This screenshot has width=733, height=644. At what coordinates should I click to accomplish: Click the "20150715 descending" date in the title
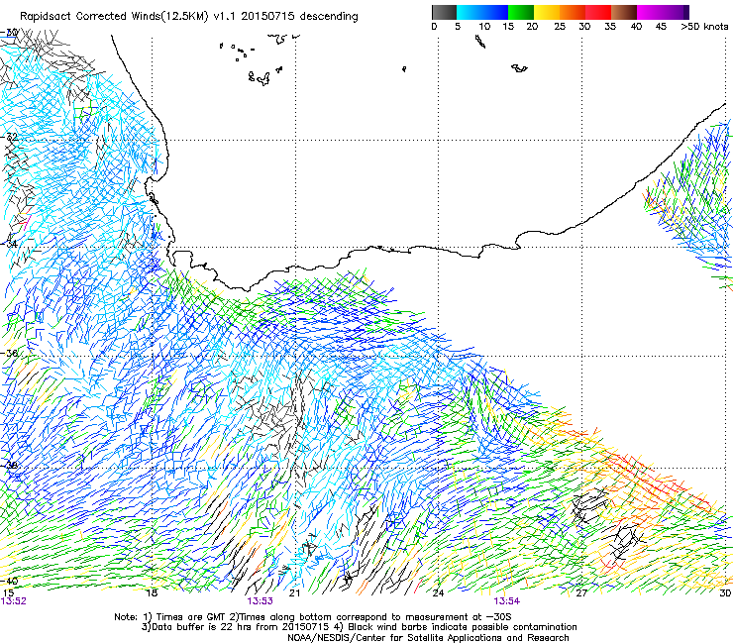click(x=300, y=16)
